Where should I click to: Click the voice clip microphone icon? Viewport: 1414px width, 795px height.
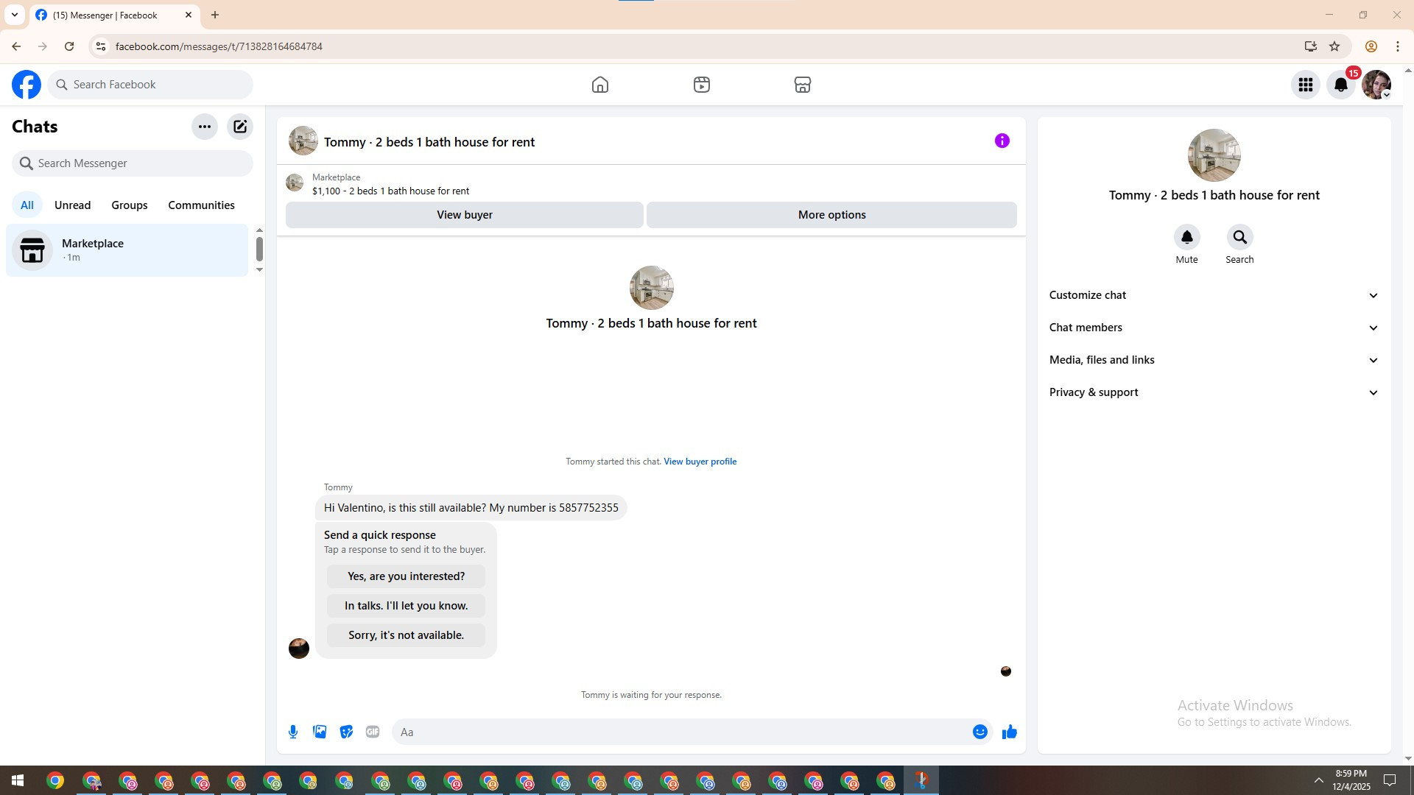293,732
